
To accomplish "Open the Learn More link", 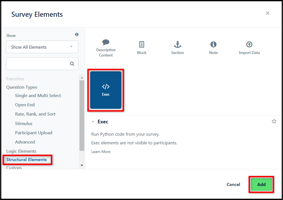I will tap(101, 152).
